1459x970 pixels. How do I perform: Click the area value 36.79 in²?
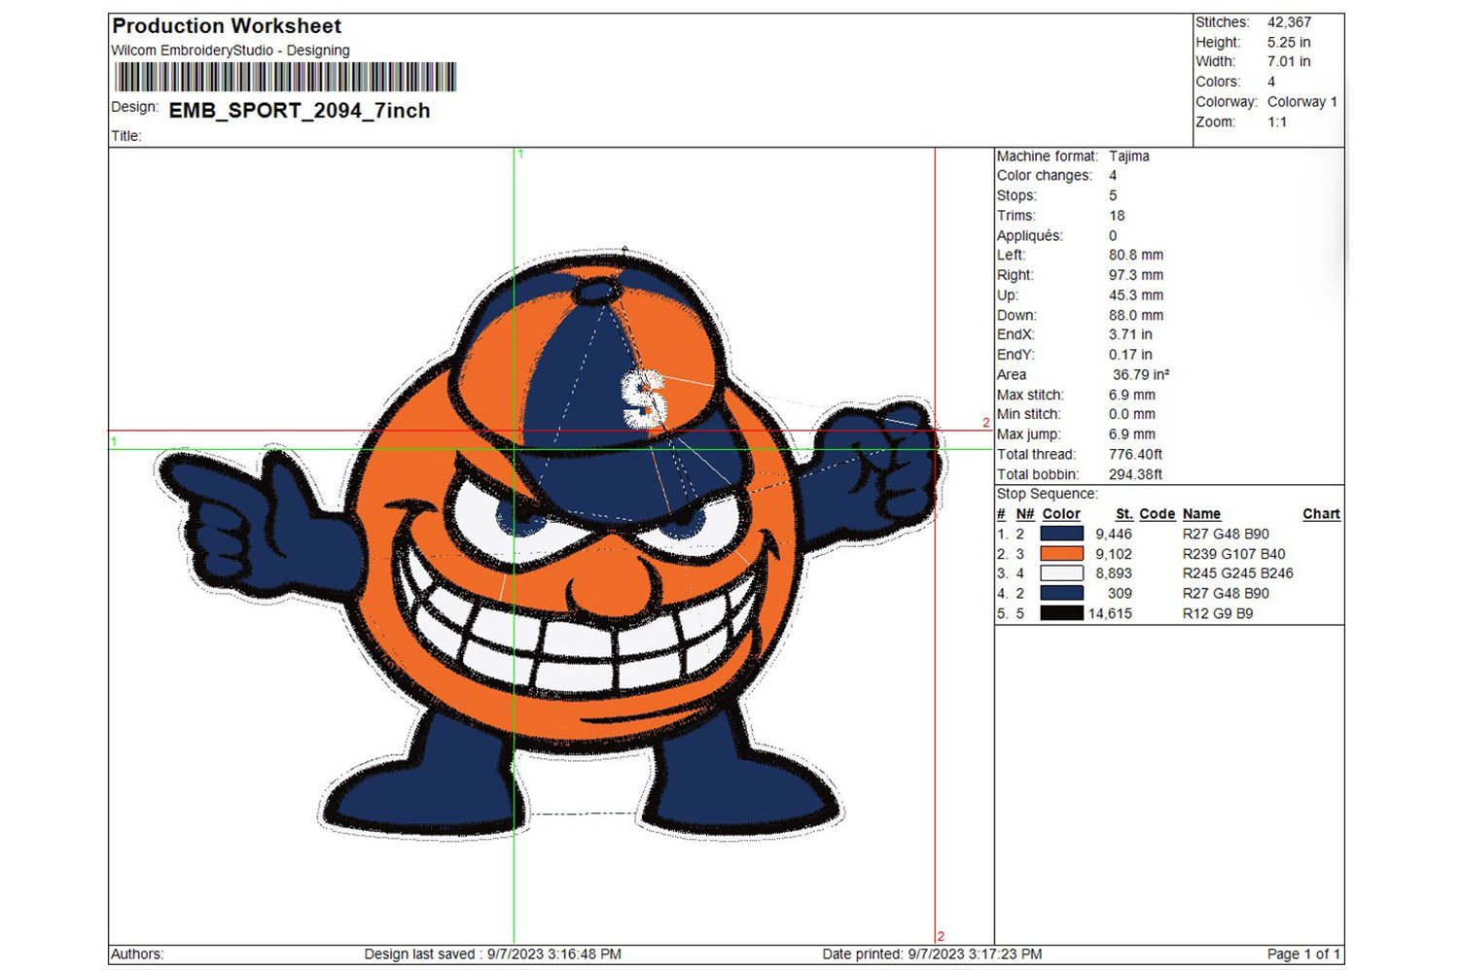pyautogui.click(x=1141, y=375)
